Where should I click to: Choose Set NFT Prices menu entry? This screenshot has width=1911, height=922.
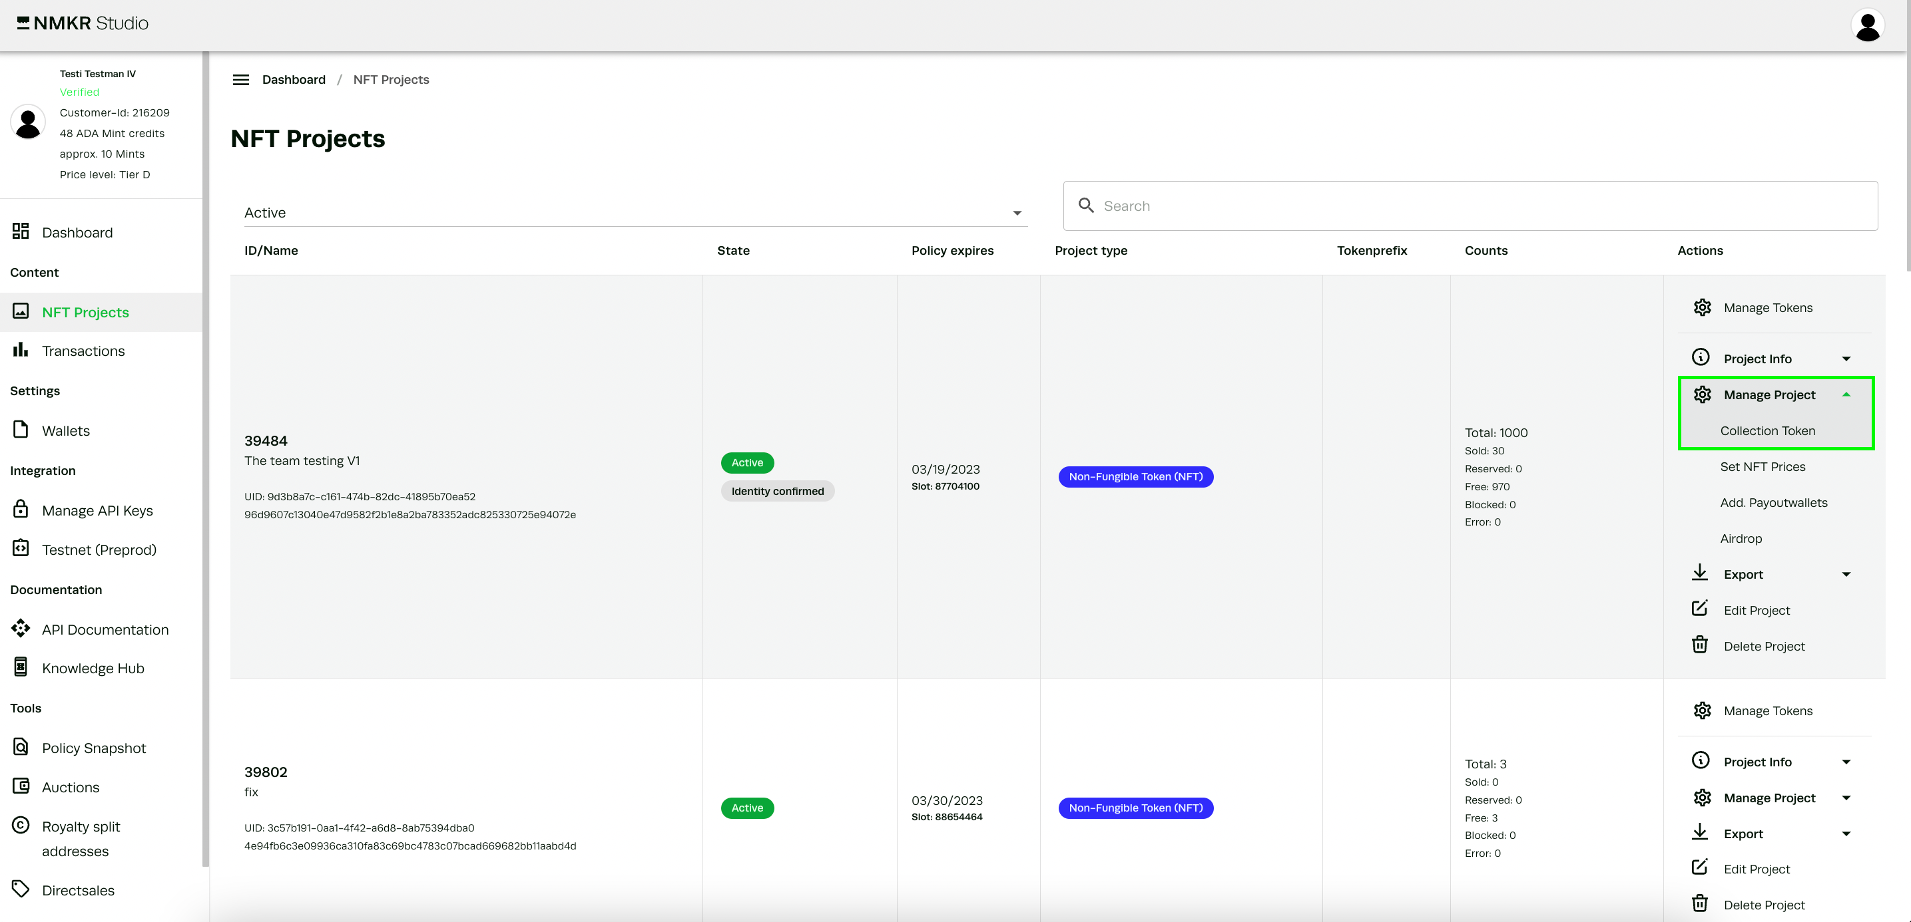(x=1762, y=467)
